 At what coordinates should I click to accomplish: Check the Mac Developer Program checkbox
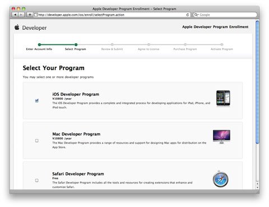[37, 141]
